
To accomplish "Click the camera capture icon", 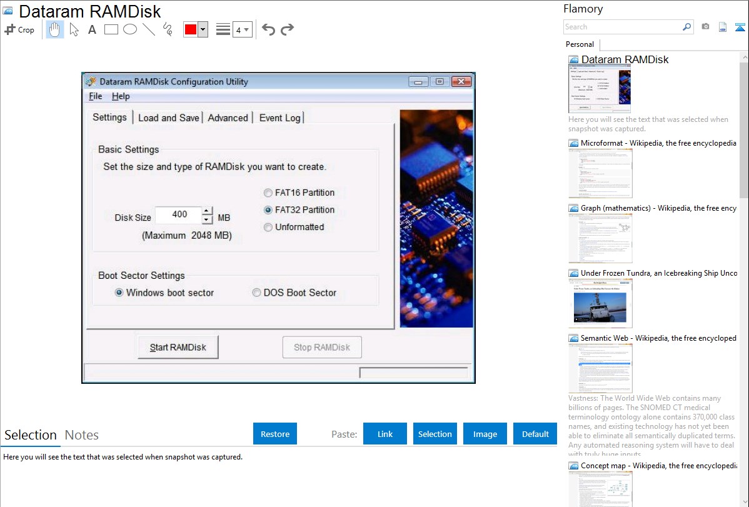I will tap(705, 27).
